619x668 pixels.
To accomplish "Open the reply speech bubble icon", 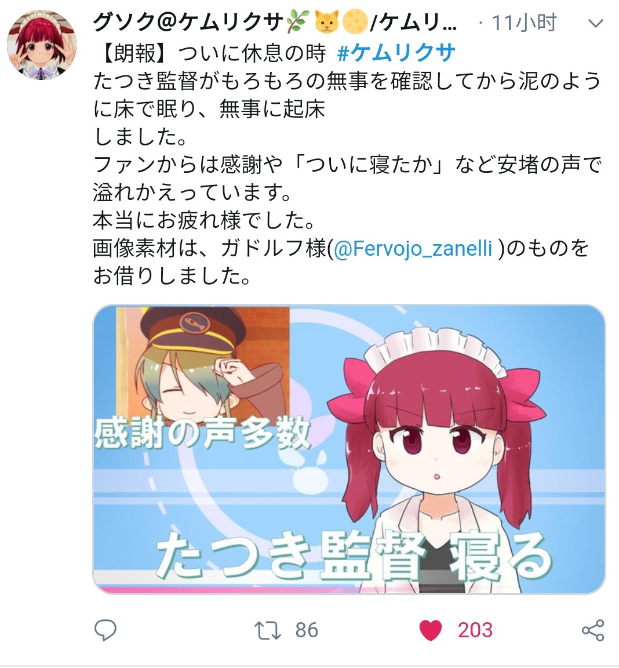I will pyautogui.click(x=105, y=630).
